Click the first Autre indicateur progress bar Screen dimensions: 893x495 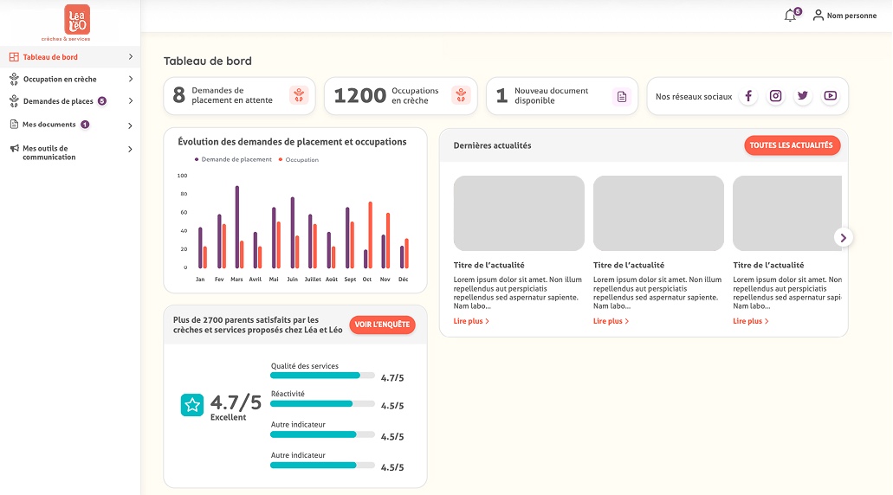pos(322,434)
